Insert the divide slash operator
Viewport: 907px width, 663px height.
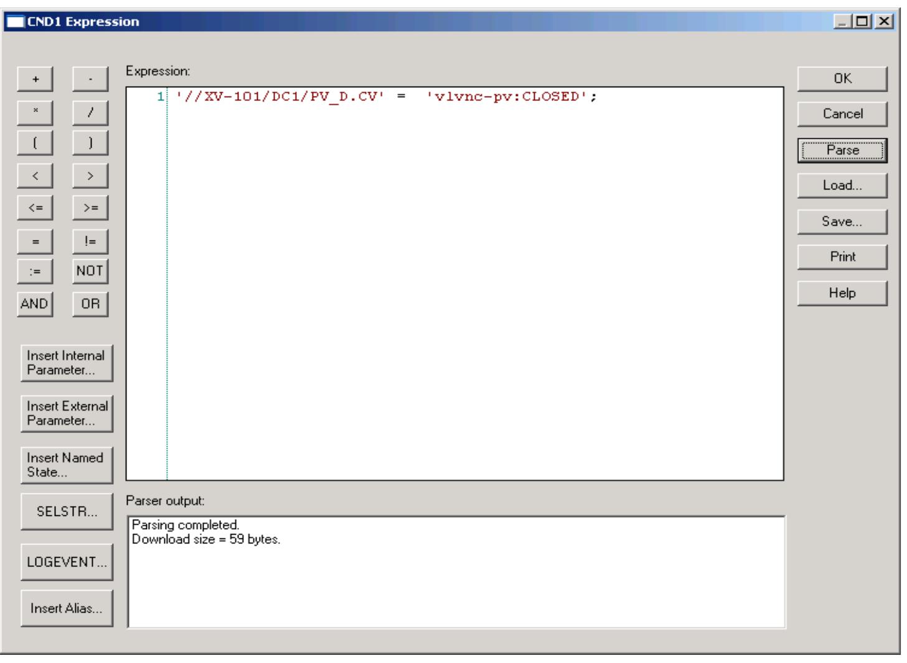[90, 112]
